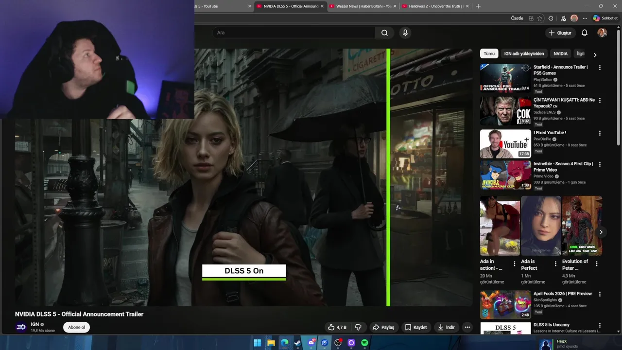Show next Shorts with arrow button
Image resolution: width=622 pixels, height=350 pixels.
click(x=601, y=232)
